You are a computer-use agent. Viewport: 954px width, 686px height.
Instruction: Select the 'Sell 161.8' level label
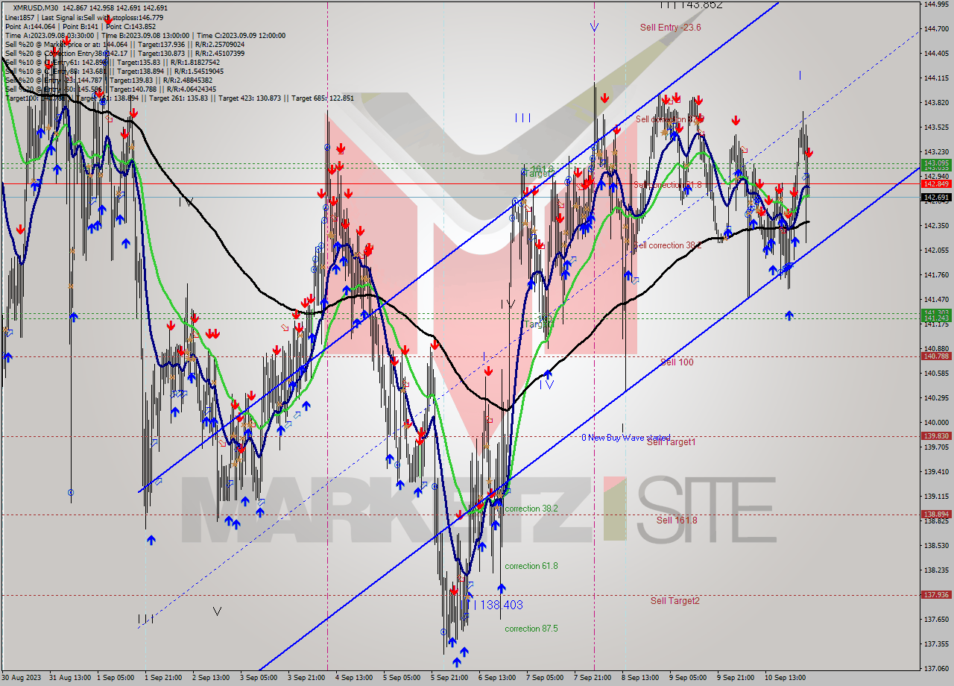pyautogui.click(x=677, y=520)
